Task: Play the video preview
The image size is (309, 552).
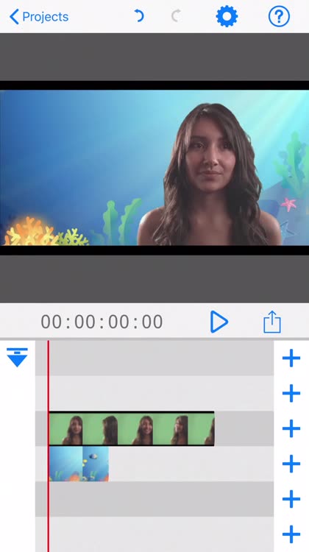Action: click(219, 322)
